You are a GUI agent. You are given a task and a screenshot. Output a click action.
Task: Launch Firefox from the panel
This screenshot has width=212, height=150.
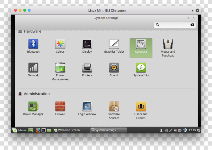pyautogui.click(x=38, y=130)
